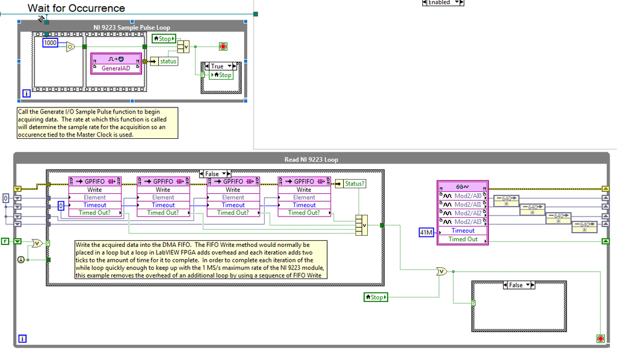This screenshot has height=350, width=617.
Task: Click the selector terminal of the empty False case
Action: (x=474, y=303)
